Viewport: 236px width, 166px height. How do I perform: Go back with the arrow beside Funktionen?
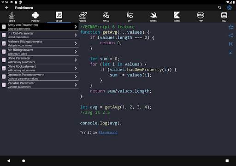pyautogui.click(x=6, y=8)
